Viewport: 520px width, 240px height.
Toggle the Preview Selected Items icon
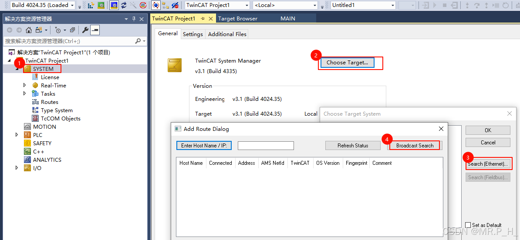coord(95,30)
